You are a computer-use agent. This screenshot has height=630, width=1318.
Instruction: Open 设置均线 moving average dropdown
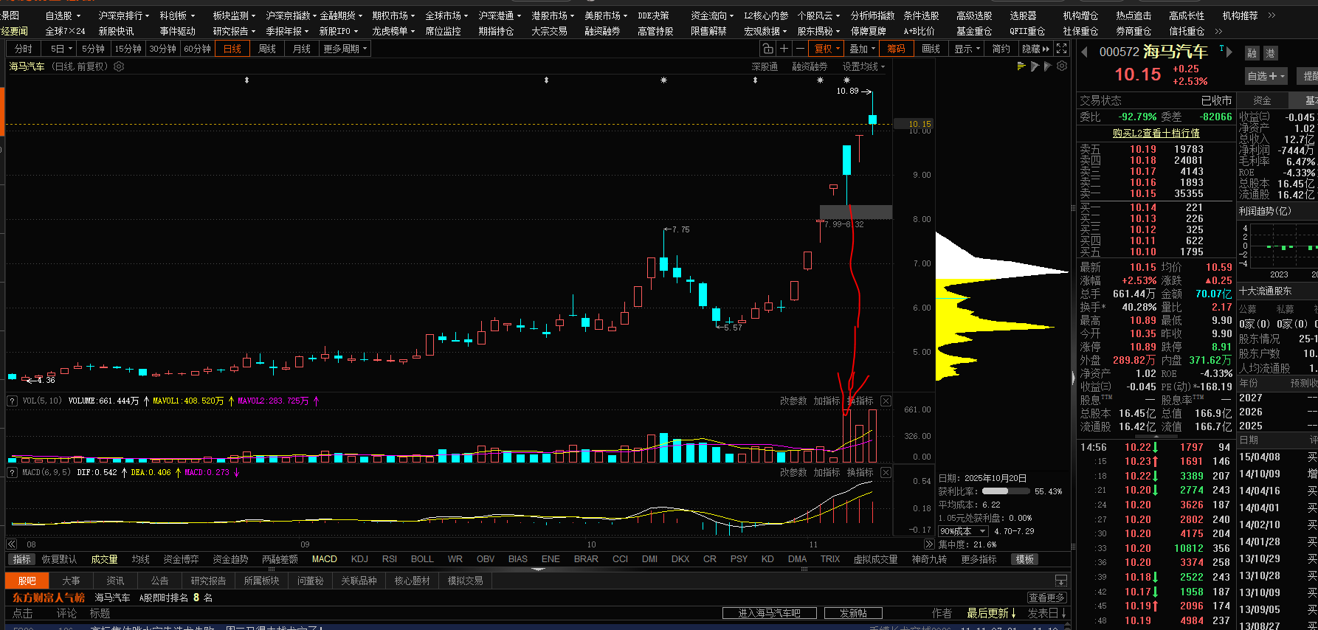coord(863,66)
